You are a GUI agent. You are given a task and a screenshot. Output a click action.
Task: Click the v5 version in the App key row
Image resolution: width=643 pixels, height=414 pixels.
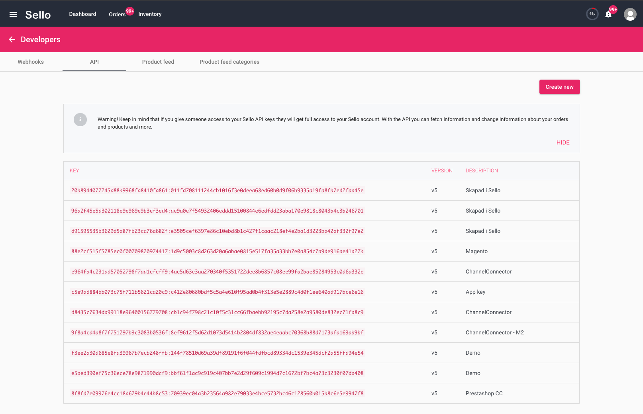434,292
